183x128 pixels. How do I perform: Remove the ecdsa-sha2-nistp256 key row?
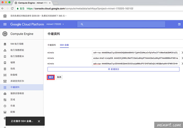click(x=182, y=58)
